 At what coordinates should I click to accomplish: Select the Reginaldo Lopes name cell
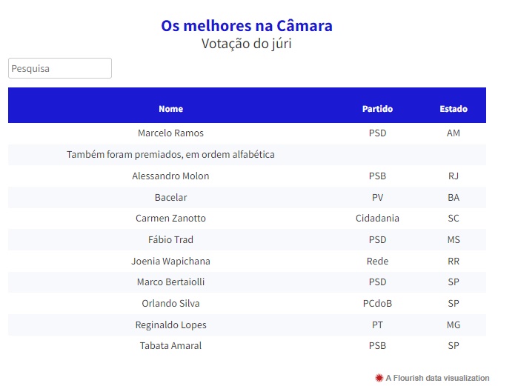tap(170, 325)
